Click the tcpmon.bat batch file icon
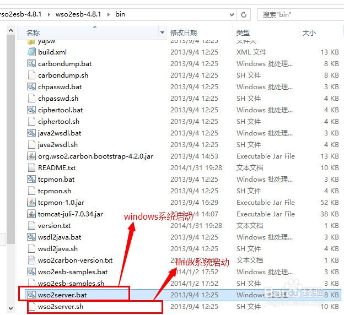Viewport: 344px width, 315px height. coord(31,180)
